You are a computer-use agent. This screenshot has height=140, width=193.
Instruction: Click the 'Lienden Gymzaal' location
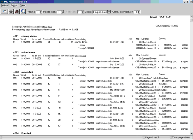150,102
